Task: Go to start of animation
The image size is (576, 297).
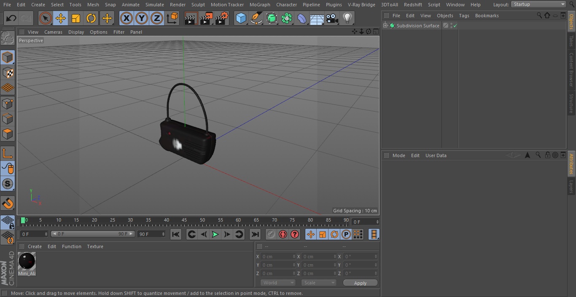Action: 176,234
